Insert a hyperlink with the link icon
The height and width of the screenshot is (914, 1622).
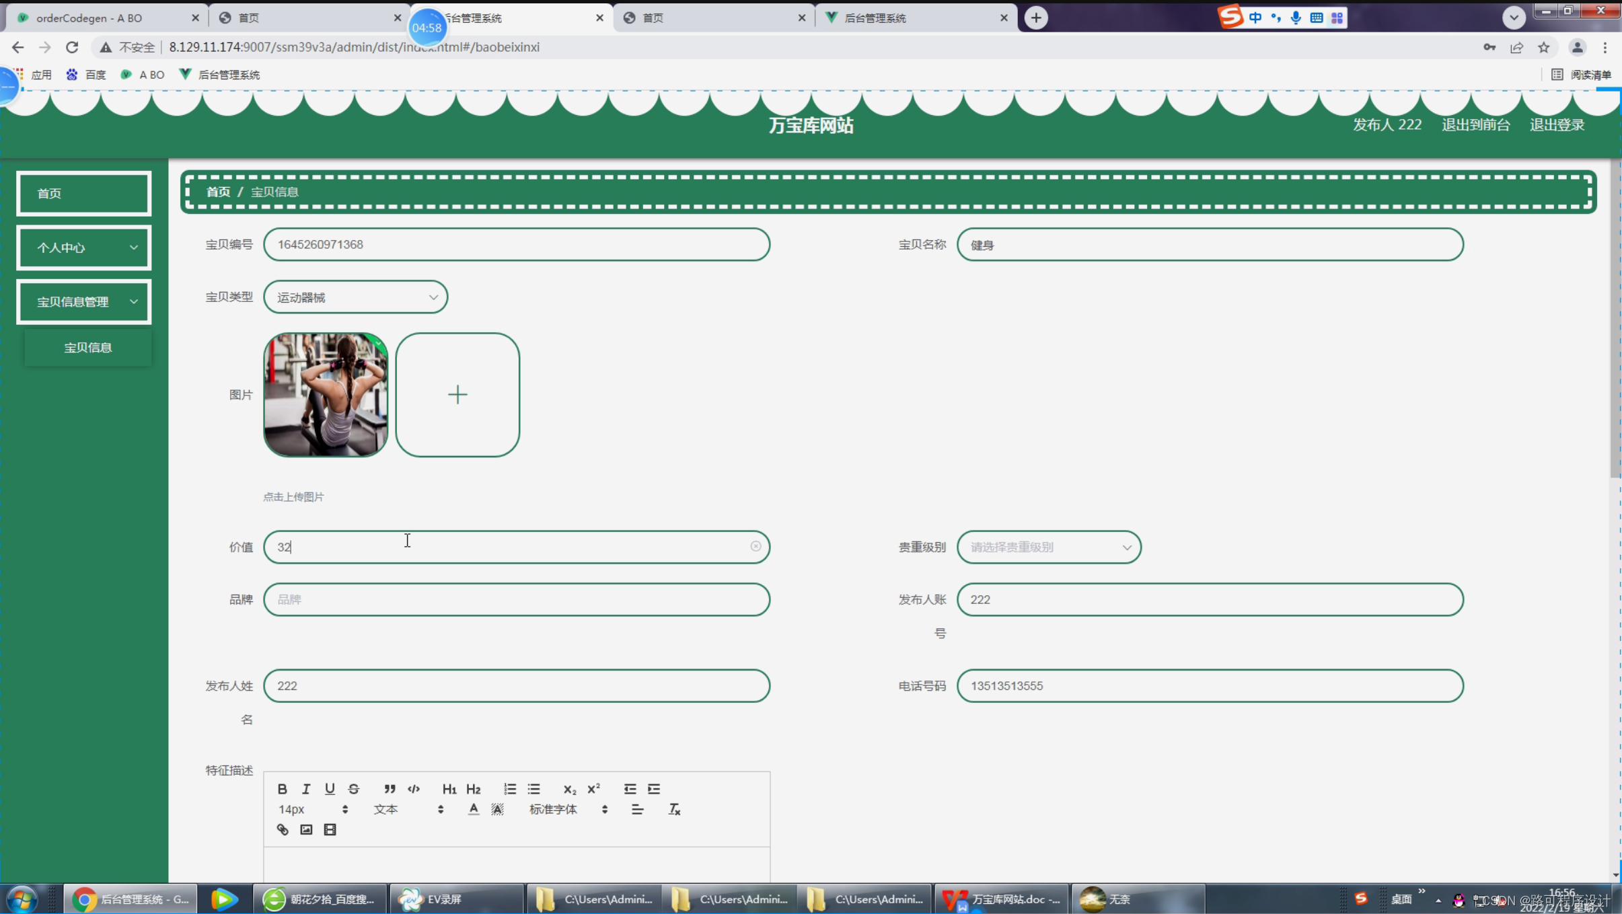click(283, 829)
